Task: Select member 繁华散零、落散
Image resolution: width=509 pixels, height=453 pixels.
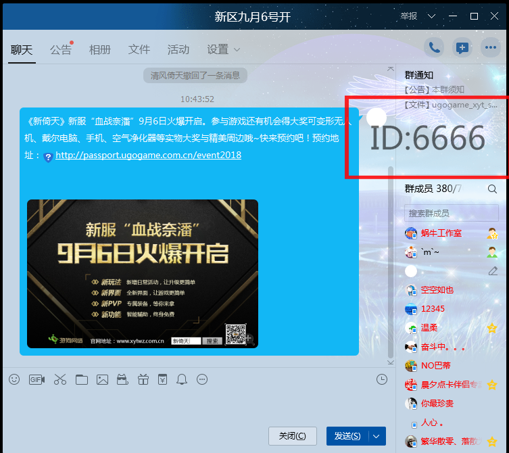Action: [452, 442]
